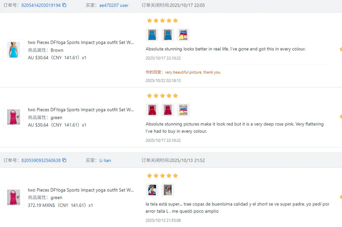Open first blue outfit review photo
This screenshot has height=227, width=342.
pyautogui.click(x=152, y=35)
